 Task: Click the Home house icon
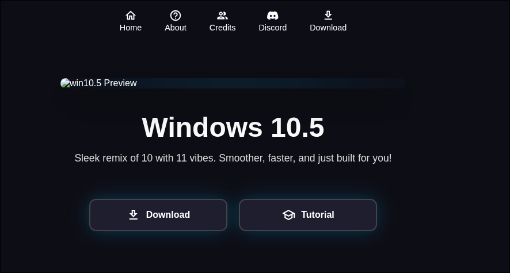(131, 16)
